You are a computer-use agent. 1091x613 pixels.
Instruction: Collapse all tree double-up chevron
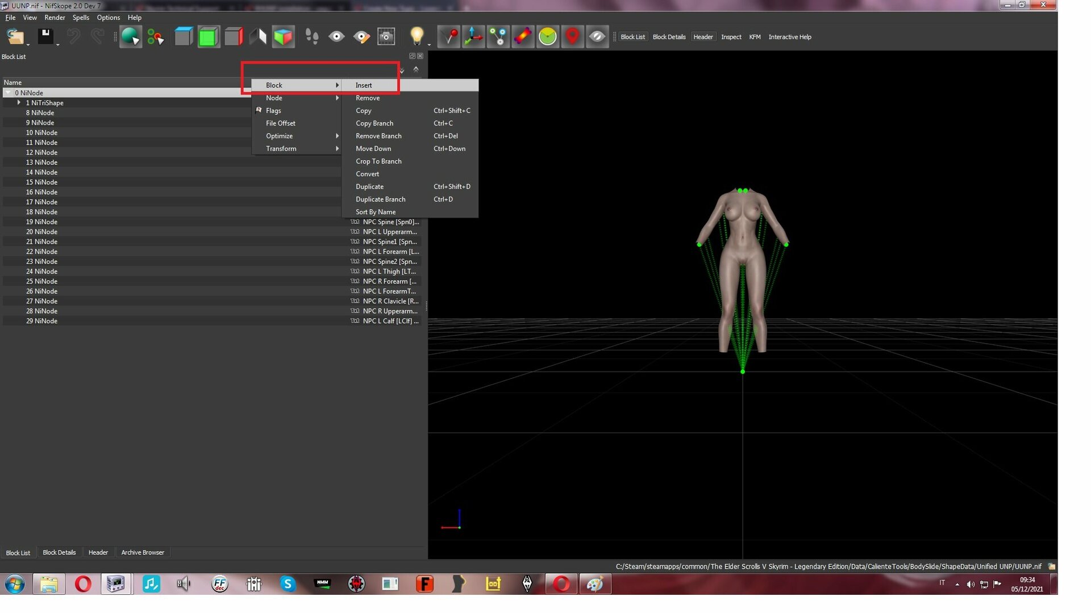click(x=416, y=69)
